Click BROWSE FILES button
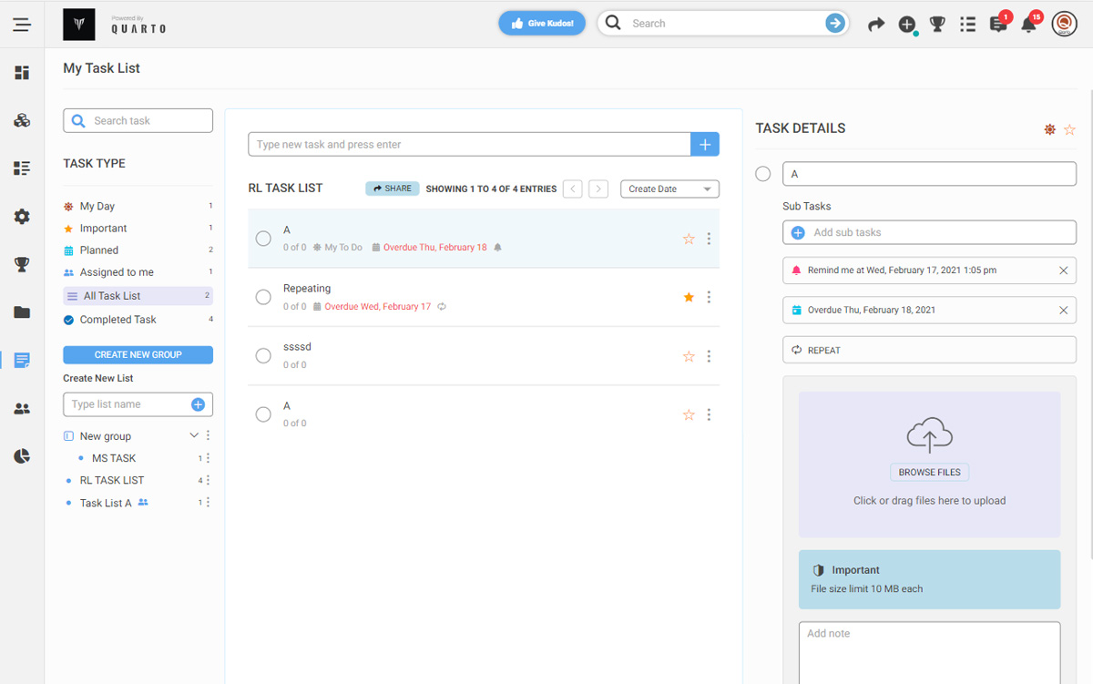This screenshot has width=1093, height=684. tap(929, 473)
